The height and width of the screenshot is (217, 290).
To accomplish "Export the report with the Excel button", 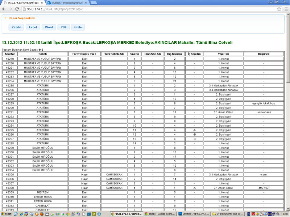I will coord(33,27).
